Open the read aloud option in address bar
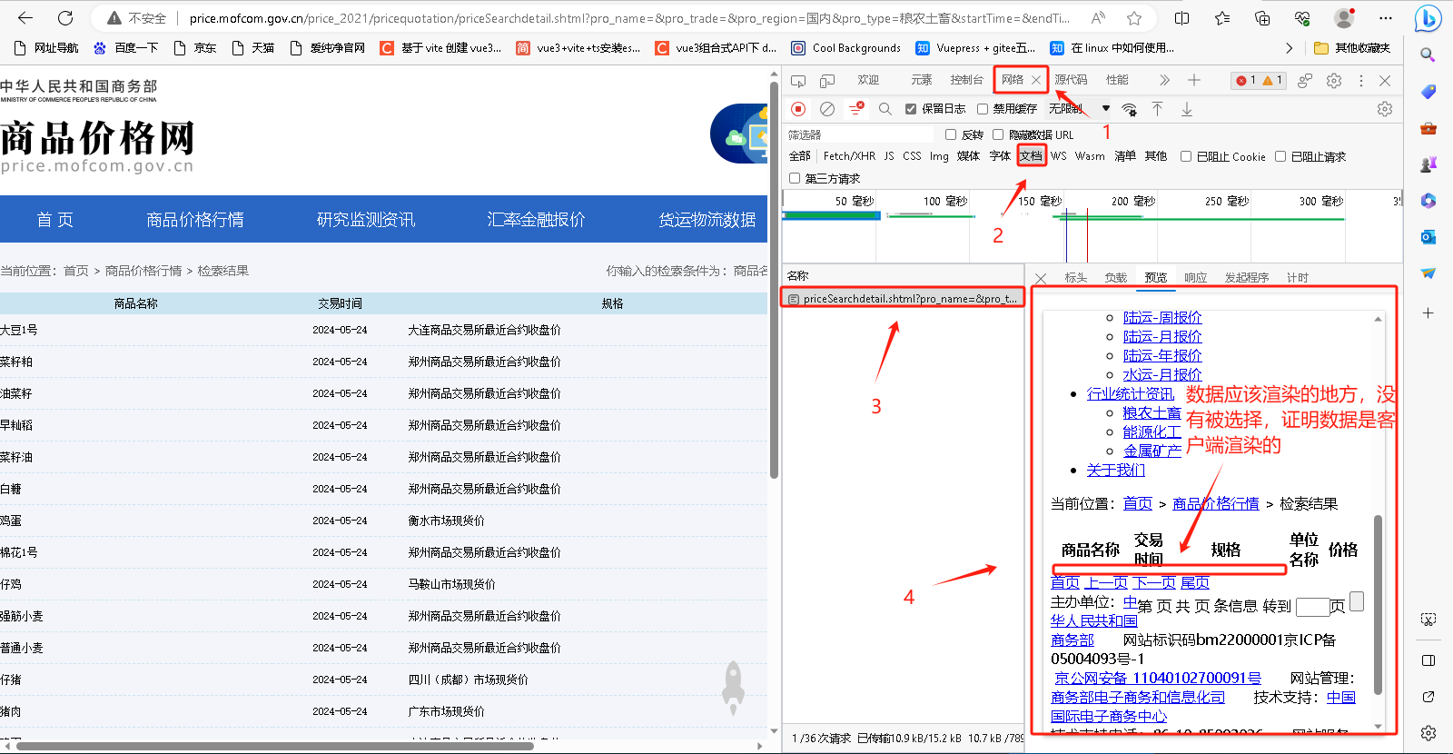Viewport: 1453px width, 754px height. pyautogui.click(x=1098, y=18)
